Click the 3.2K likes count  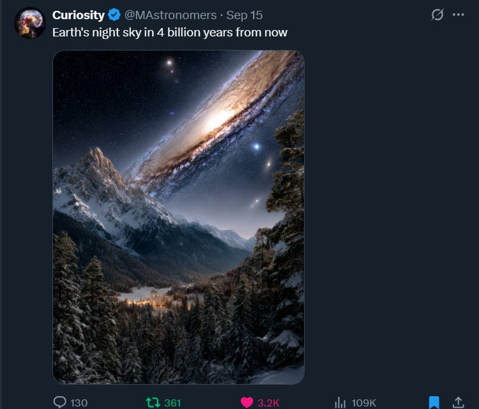[x=268, y=403]
